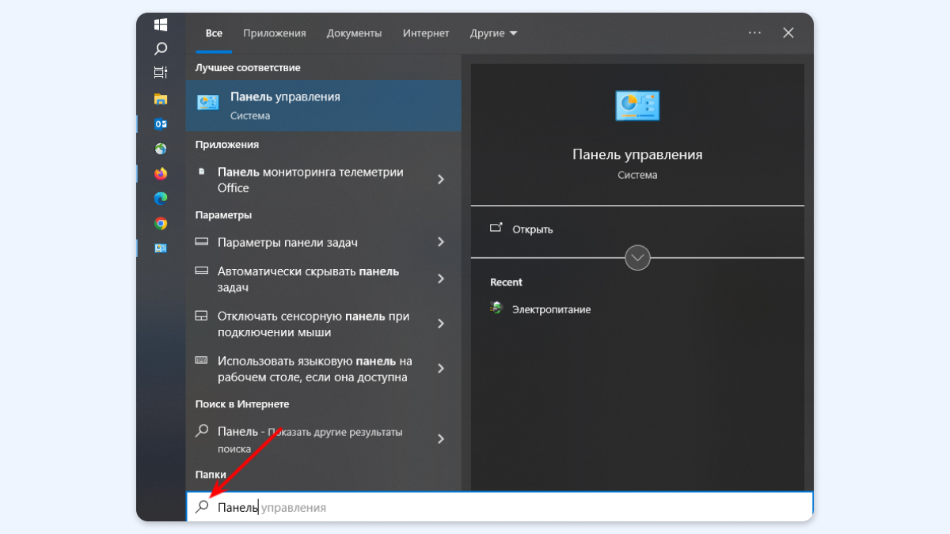The height and width of the screenshot is (534, 950).
Task: Launch File Explorer from the taskbar
Action: click(161, 99)
